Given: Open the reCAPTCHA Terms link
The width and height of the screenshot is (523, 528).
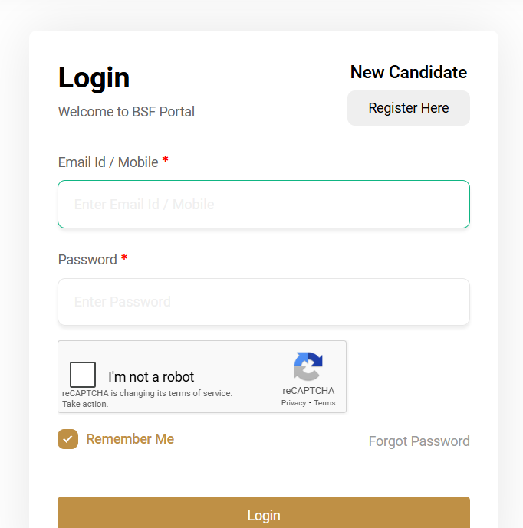Looking at the screenshot, I should (324, 403).
